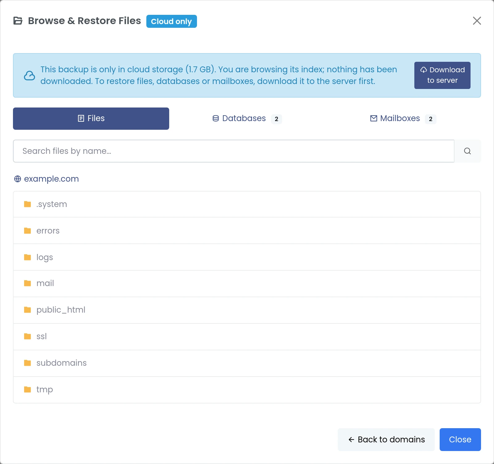Image resolution: width=494 pixels, height=464 pixels.
Task: Click the public_html folder icon
Action: 27,310
